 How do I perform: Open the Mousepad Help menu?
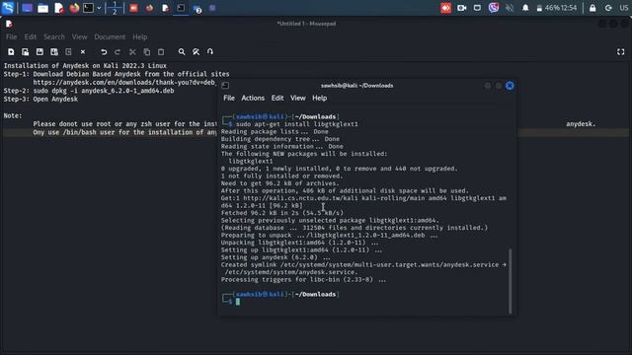click(x=140, y=37)
